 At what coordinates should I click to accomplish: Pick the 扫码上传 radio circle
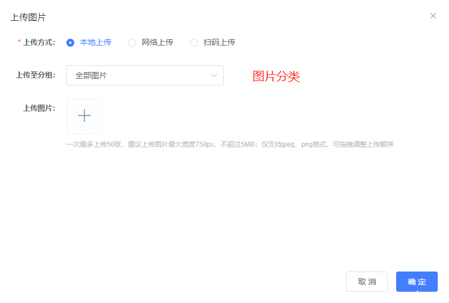pos(194,43)
